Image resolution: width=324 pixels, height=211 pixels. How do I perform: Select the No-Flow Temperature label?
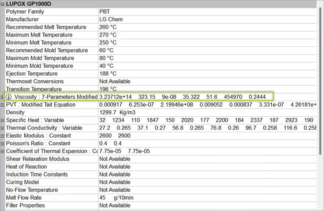[32, 190]
